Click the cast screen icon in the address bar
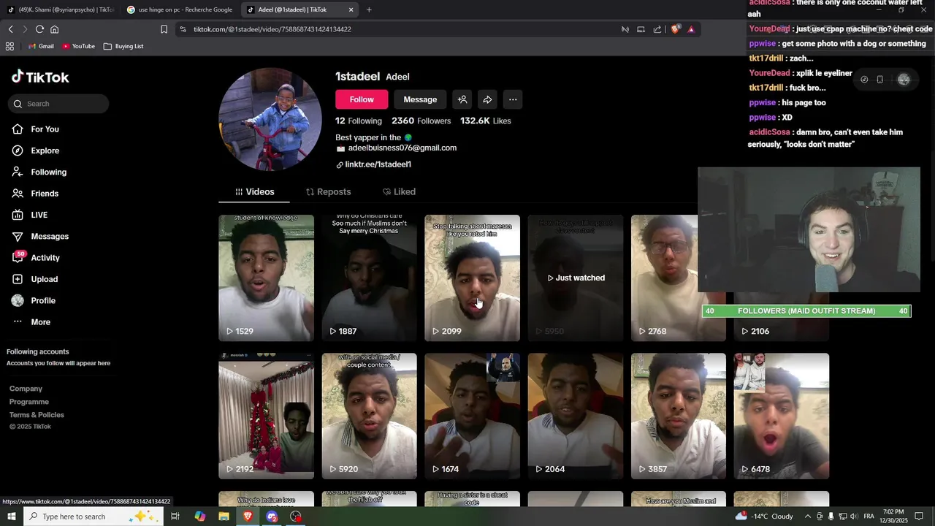This screenshot has width=935, height=526. pyautogui.click(x=641, y=29)
